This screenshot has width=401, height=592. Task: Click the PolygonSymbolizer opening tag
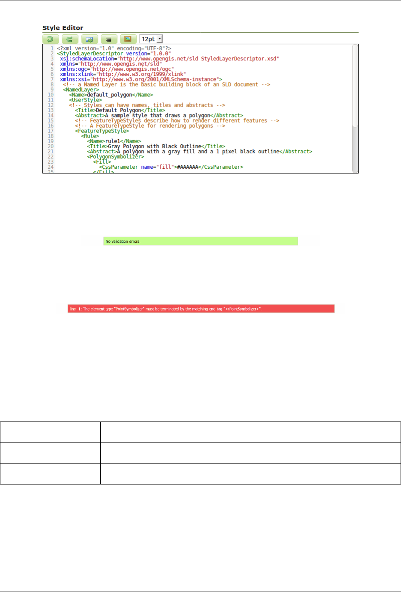pos(116,156)
